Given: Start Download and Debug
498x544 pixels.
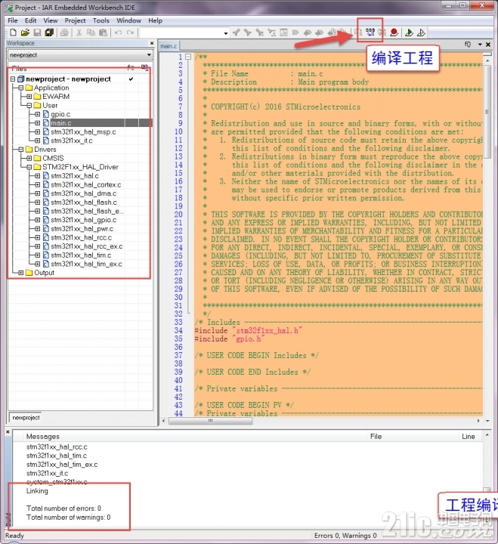Looking at the screenshot, I should click(409, 32).
